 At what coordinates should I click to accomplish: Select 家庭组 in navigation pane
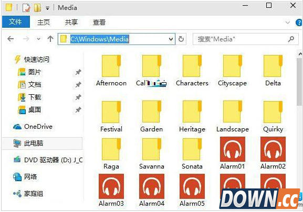(28, 194)
